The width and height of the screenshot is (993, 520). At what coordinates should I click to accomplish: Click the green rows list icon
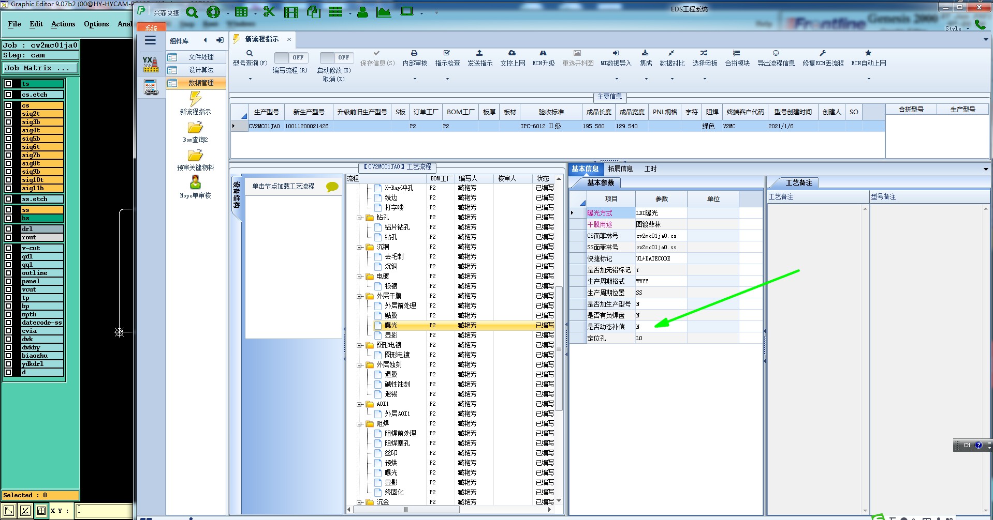click(x=335, y=11)
